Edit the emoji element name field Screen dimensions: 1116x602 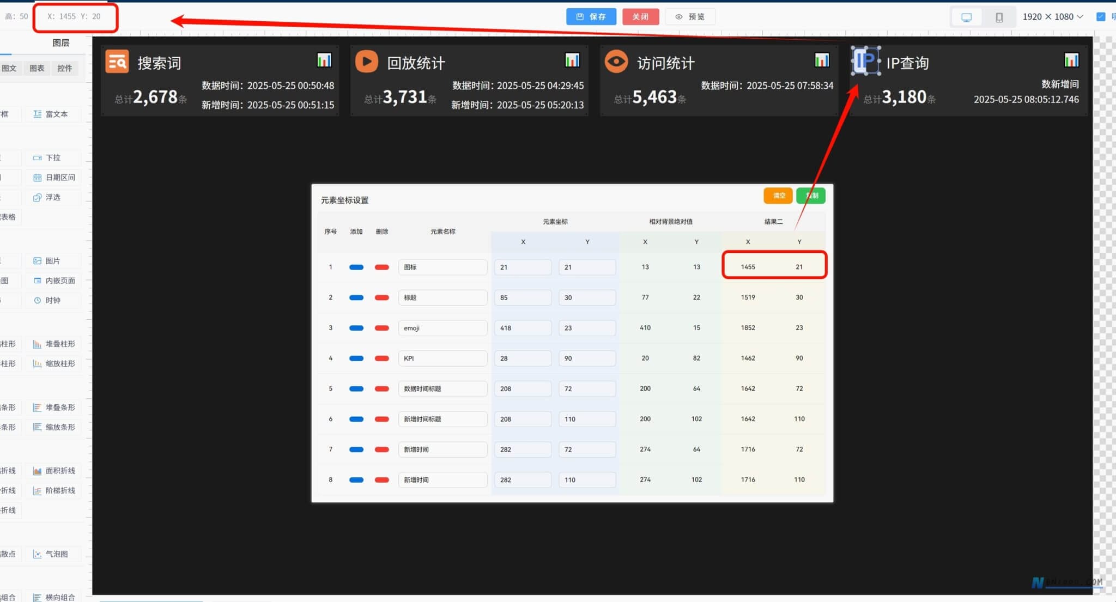coord(442,328)
